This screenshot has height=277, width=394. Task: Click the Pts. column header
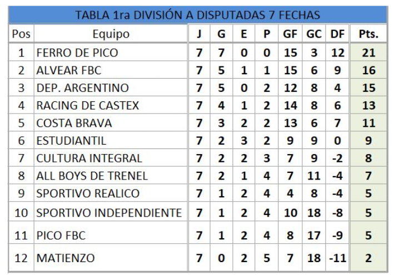pos(369,34)
